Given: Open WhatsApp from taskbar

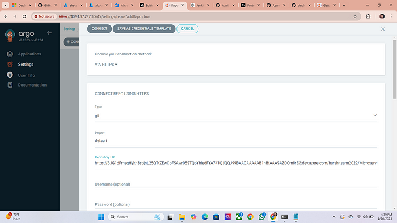Looking at the screenshot, I should 262,217.
